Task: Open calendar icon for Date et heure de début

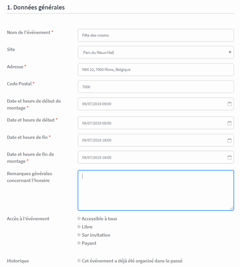Action: [230, 123]
